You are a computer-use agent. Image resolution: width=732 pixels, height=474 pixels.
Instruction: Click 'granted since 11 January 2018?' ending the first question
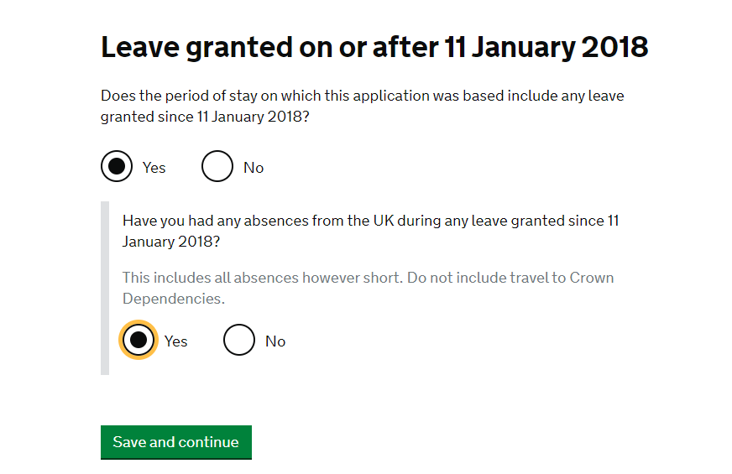205,117
